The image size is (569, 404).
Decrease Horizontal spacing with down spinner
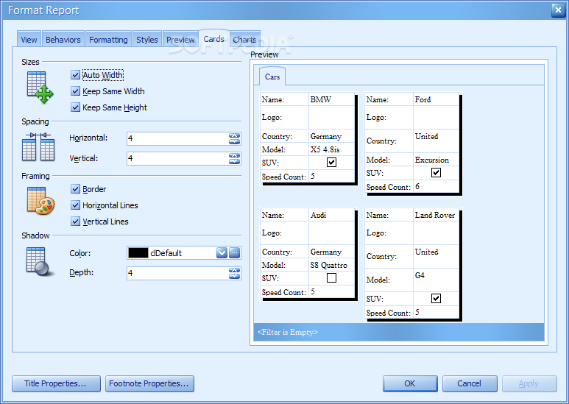[x=234, y=141]
